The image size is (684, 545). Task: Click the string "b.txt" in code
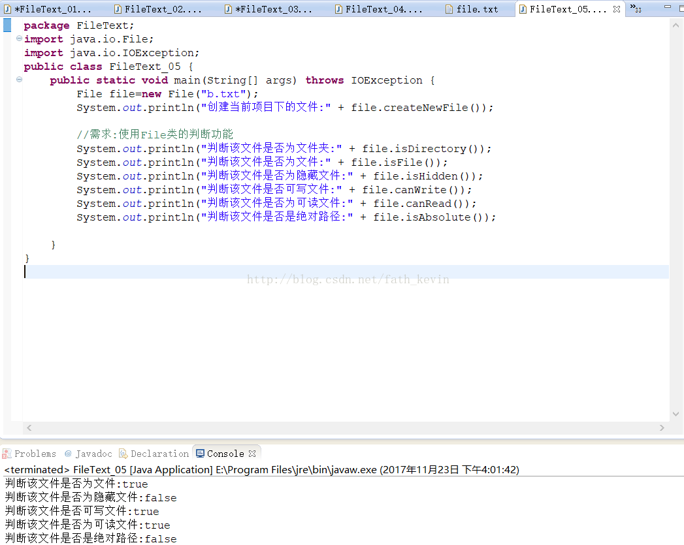223,94
